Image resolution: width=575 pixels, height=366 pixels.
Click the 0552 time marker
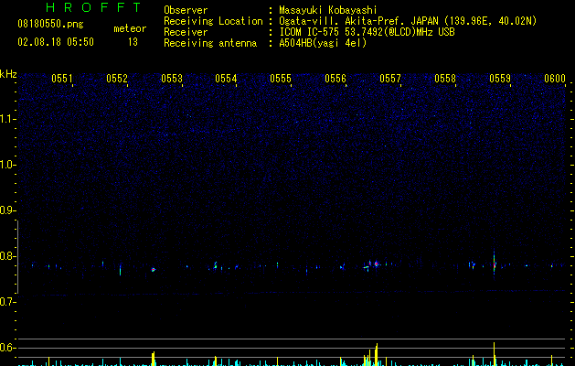click(117, 79)
